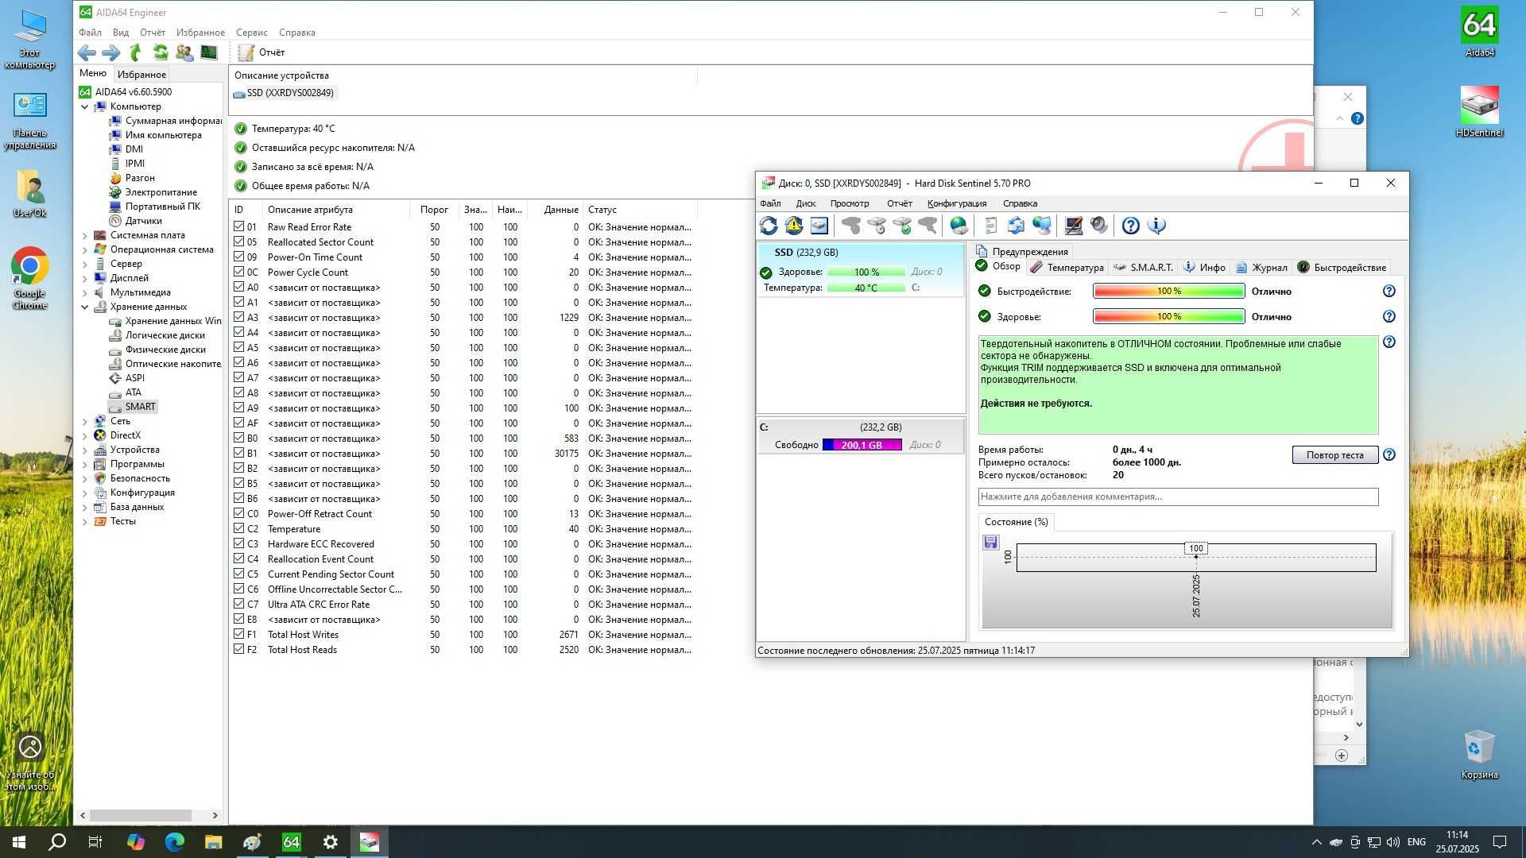This screenshot has height=858, width=1526.
Task: Collapse the Компьютер tree node
Action: point(85,106)
